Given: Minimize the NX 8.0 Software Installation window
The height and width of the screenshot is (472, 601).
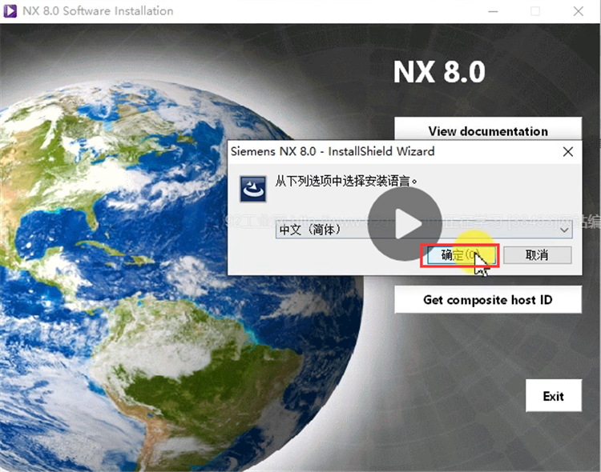Looking at the screenshot, I should pyautogui.click(x=493, y=11).
